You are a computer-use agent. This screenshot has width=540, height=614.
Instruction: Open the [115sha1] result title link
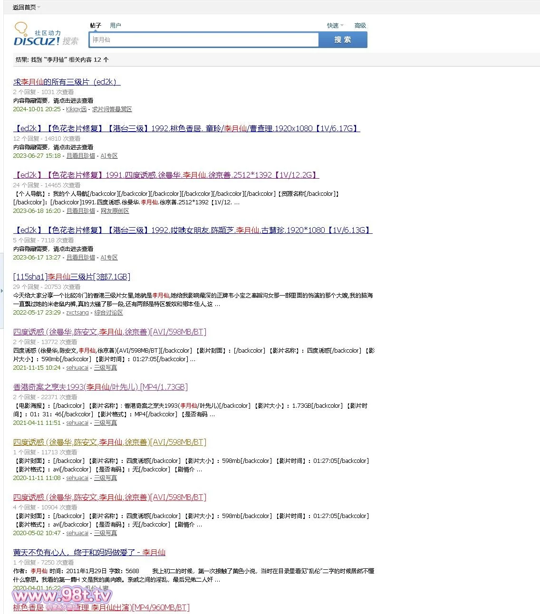[x=71, y=277]
